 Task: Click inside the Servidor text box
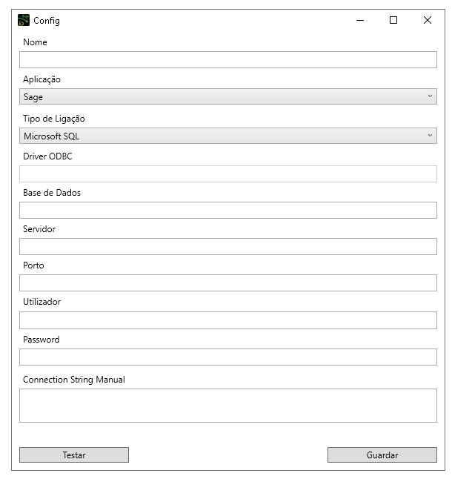[x=228, y=246]
